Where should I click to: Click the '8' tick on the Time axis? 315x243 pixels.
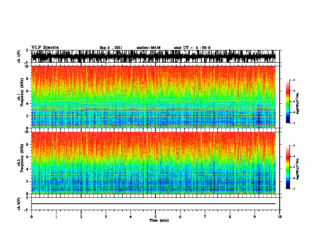pyautogui.click(x=230, y=217)
